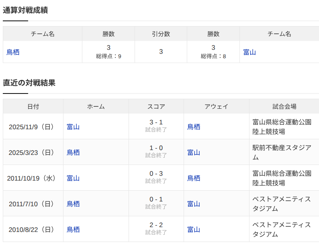The width and height of the screenshot is (319, 248).
Task: Click 鳥栖 home link for 2025/3/23 match
Action: coord(73,152)
